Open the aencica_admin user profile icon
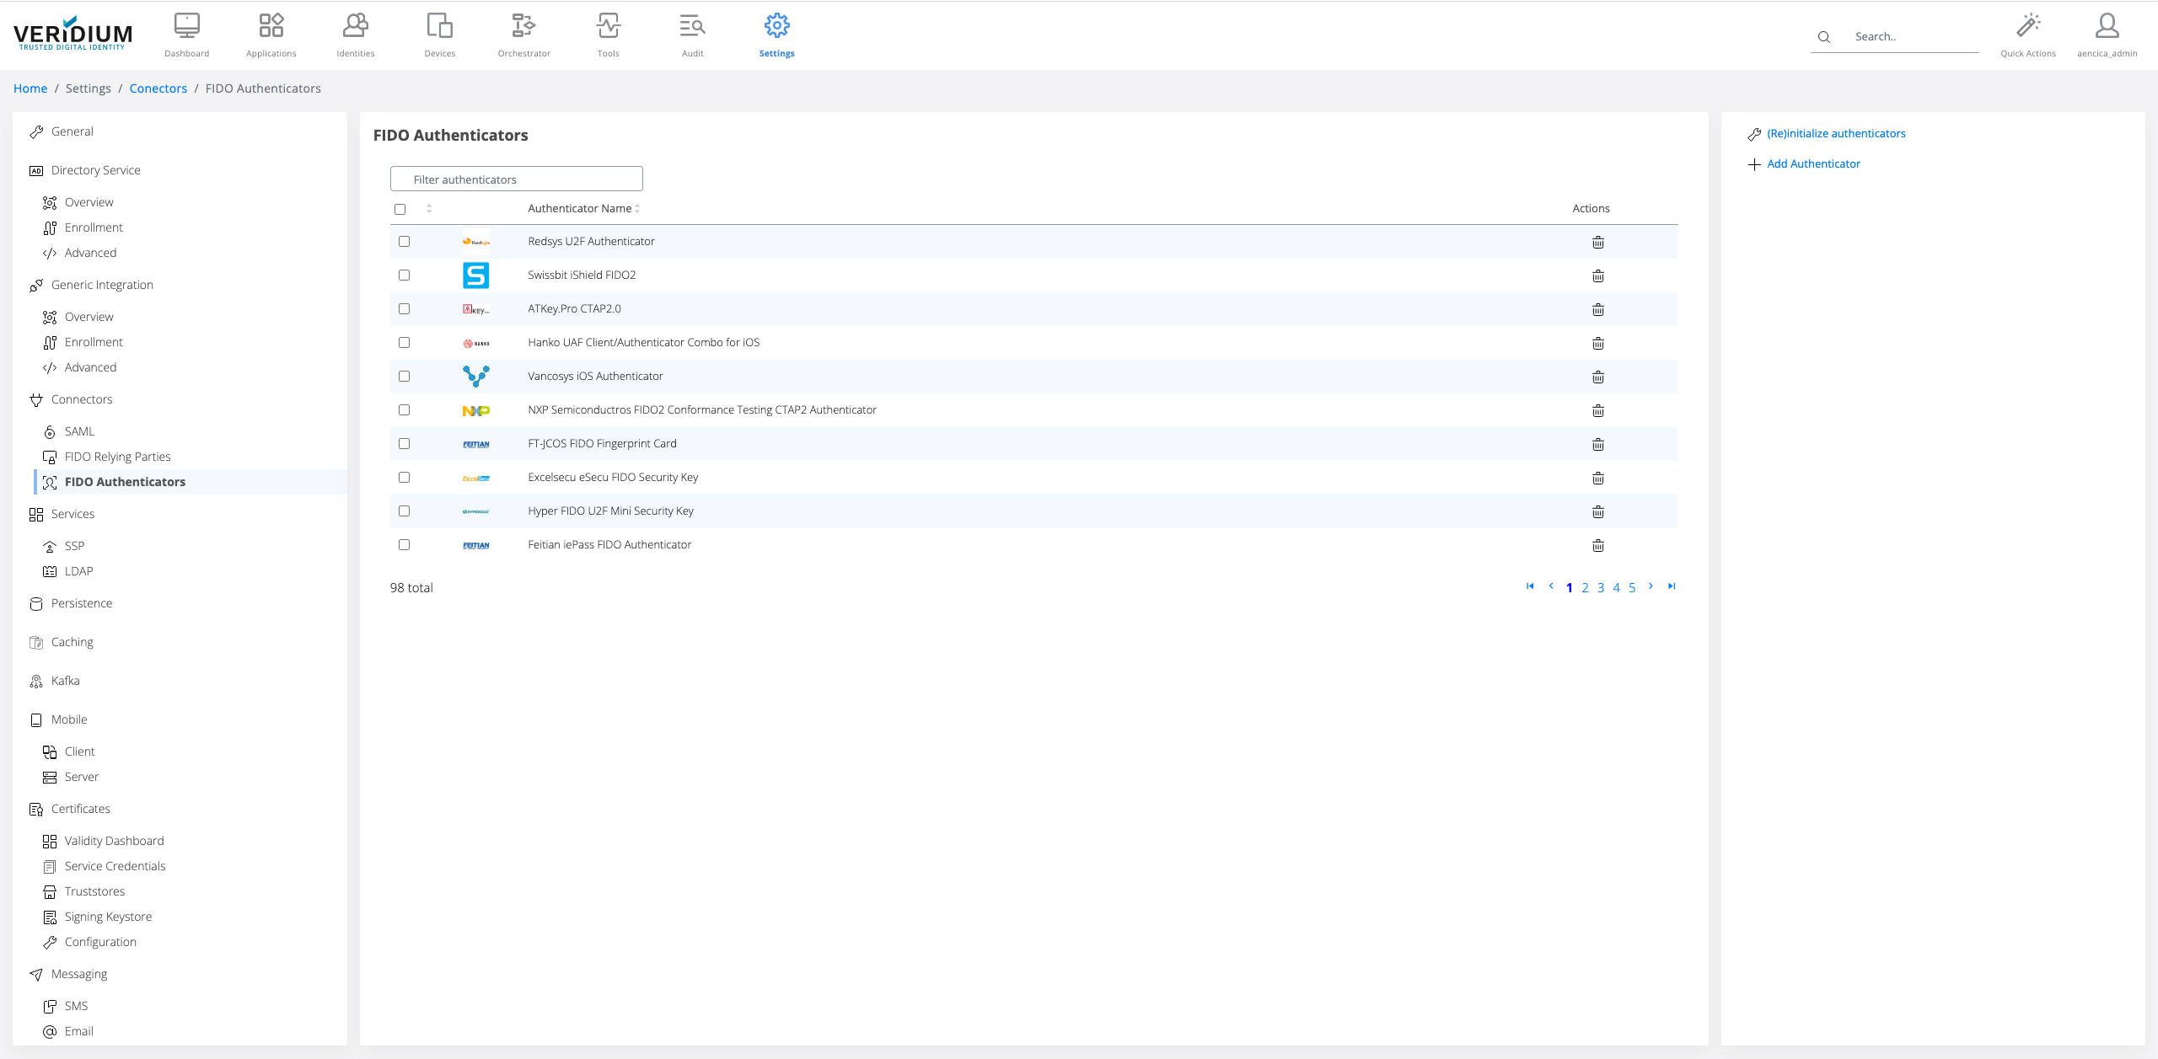Viewport: 2158px width, 1059px height. 2107,26
